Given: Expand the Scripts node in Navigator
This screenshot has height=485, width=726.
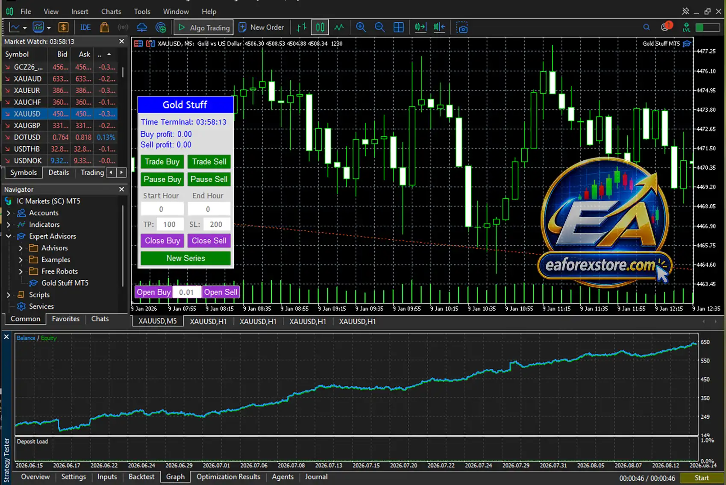Looking at the screenshot, I should (x=8, y=295).
